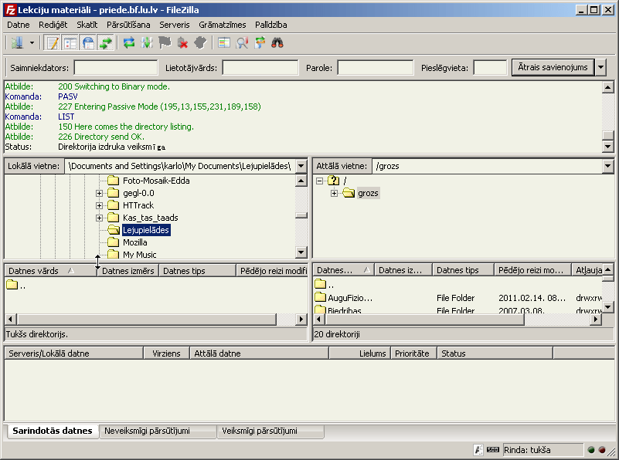This screenshot has width=619, height=460.
Task: Click the speed limits status bar icon
Action: (x=493, y=449)
